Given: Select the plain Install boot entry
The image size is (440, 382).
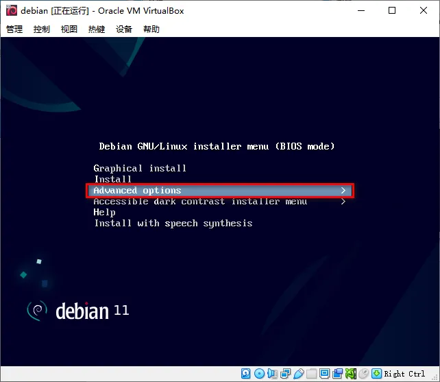Looking at the screenshot, I should (113, 179).
